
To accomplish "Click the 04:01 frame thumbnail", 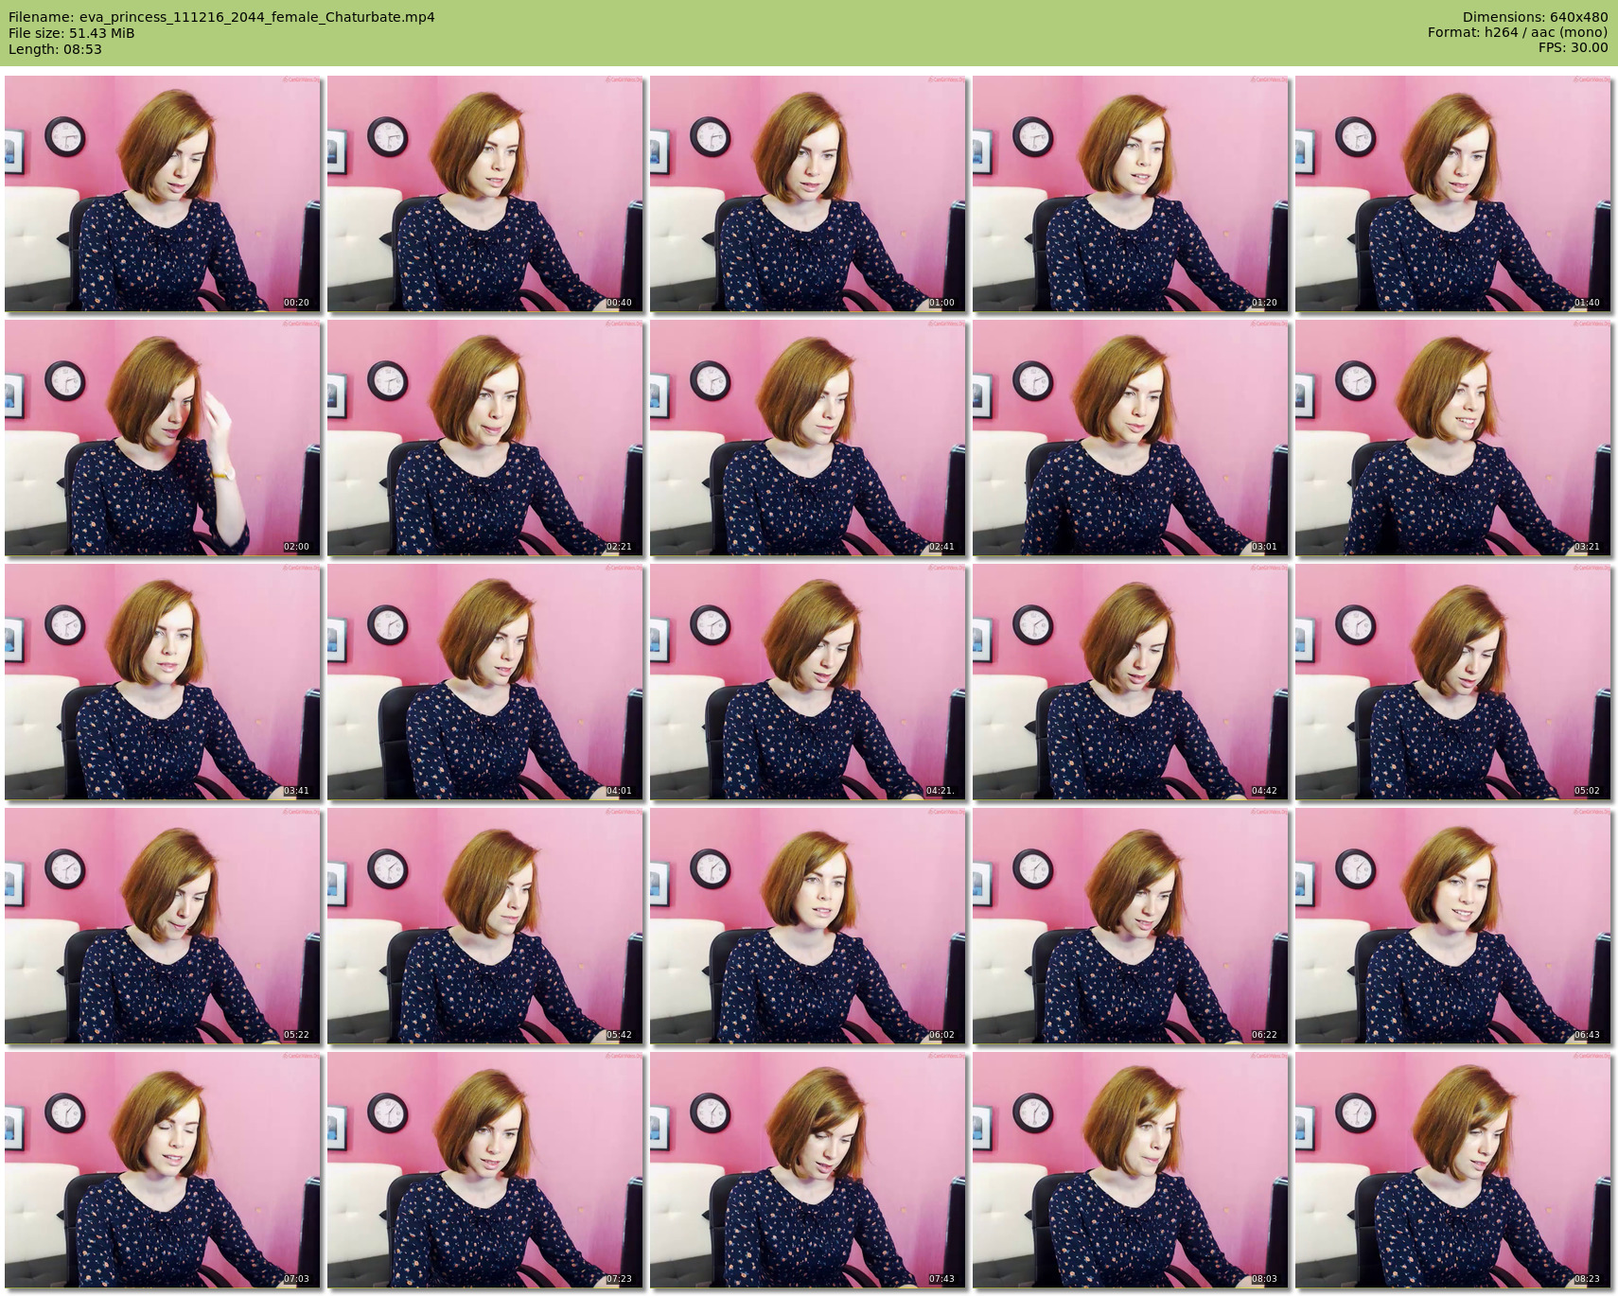I will 485,682.
